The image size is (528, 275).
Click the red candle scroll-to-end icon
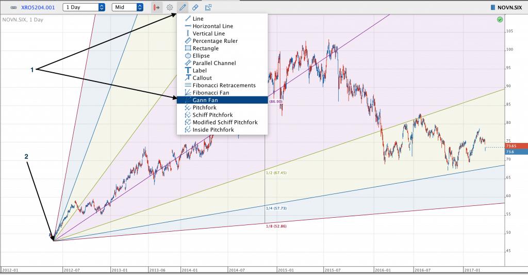[x=156, y=8]
